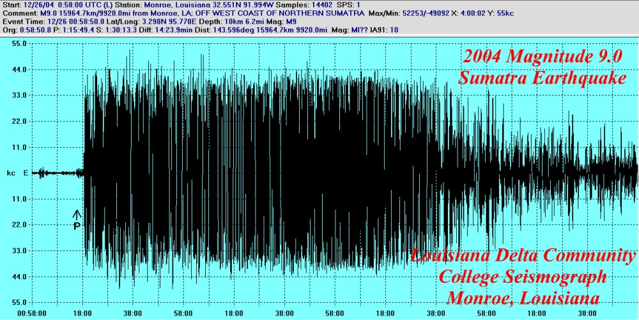The width and height of the screenshot is (639, 320).
Task: Click the bottommost 55.0 amplitude label
Action: tap(19, 302)
